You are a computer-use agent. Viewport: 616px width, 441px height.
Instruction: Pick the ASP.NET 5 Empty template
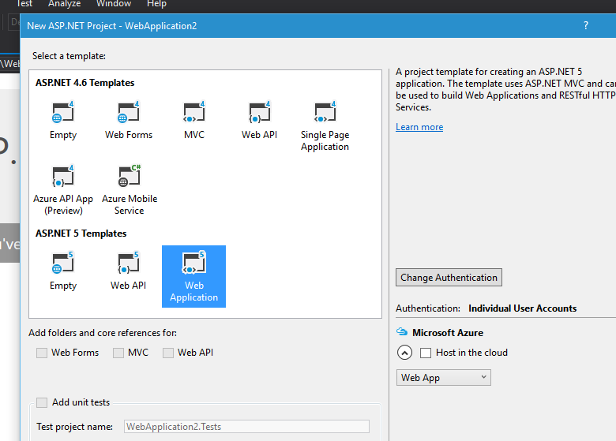pos(63,264)
